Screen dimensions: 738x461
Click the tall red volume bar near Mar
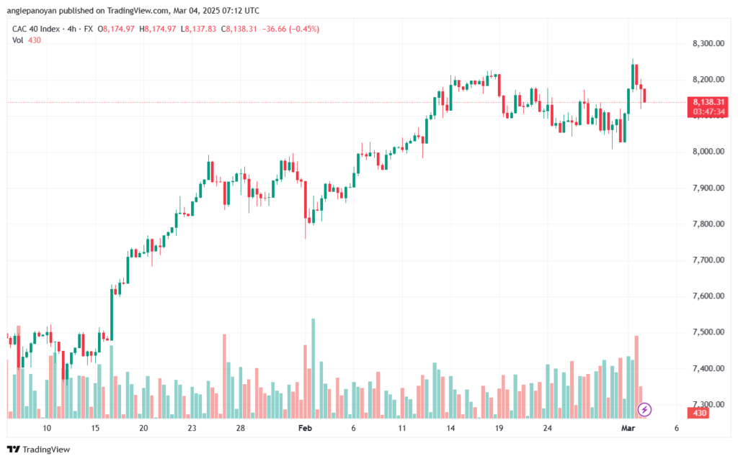pos(636,377)
